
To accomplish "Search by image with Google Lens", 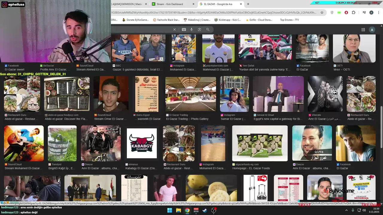I will (199, 29).
